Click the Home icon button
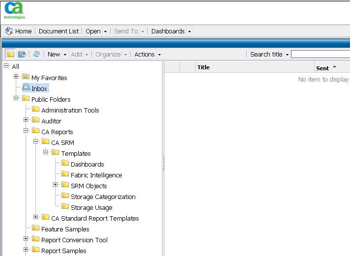 9,31
